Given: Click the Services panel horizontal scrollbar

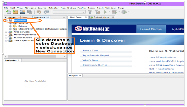Looking at the screenshot, I should point(32,56).
